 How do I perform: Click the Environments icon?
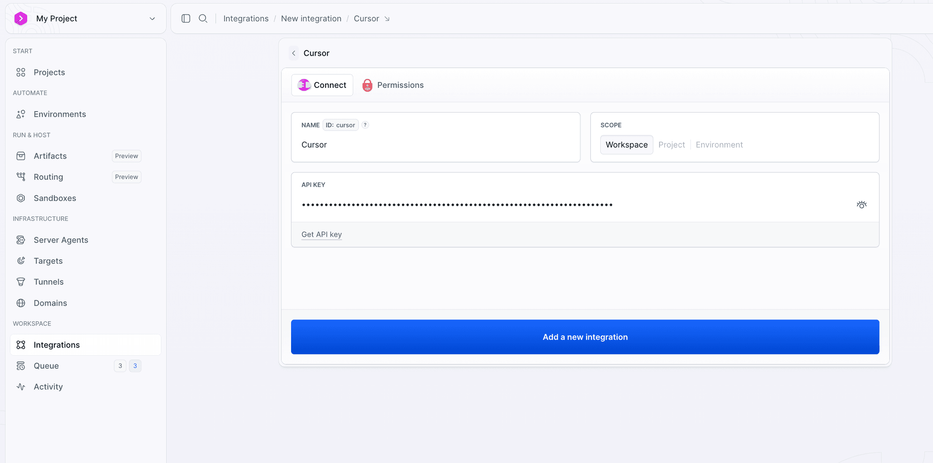pyautogui.click(x=21, y=114)
